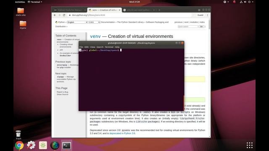Click the address bar URL

[89, 15]
